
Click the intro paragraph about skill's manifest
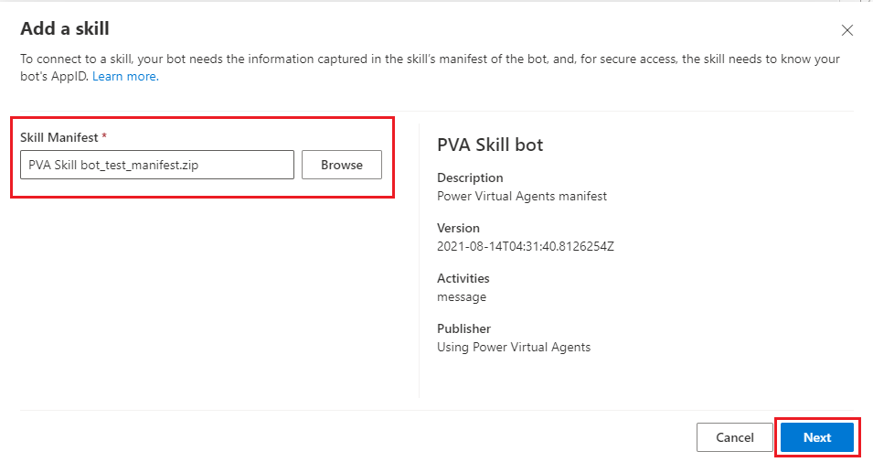click(430, 59)
